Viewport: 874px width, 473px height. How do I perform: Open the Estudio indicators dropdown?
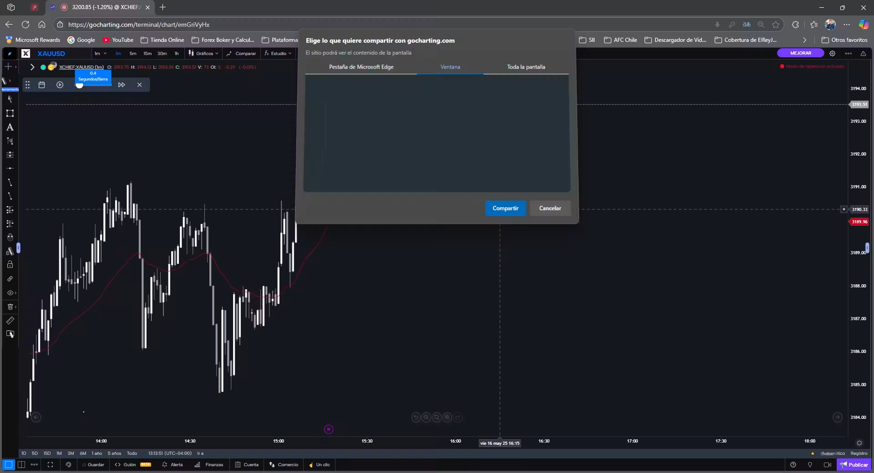(x=278, y=53)
